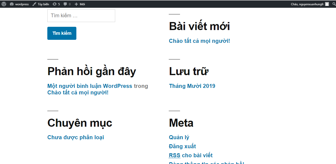Open the WordPress logo menu
This screenshot has width=336, height=164.
coord(4,4)
